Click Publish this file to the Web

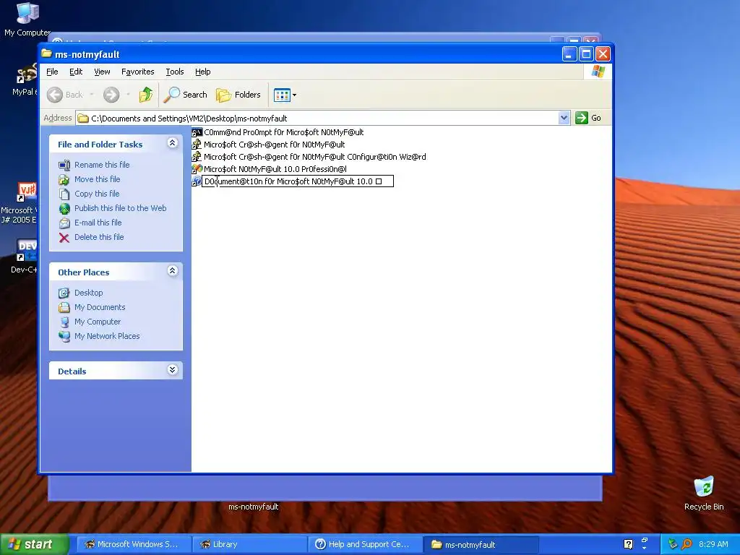click(x=121, y=208)
